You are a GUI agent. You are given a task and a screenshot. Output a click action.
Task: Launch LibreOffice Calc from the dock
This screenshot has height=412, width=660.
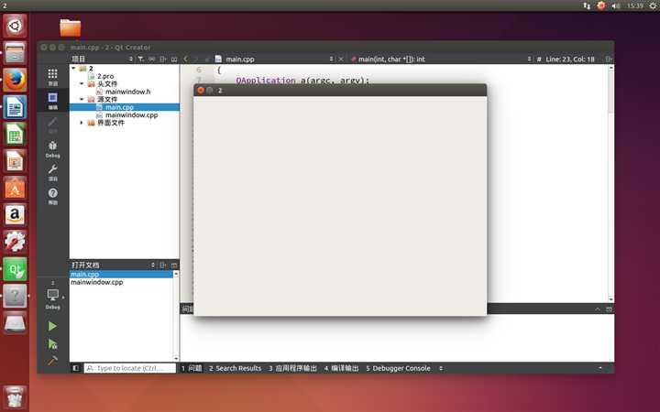(x=15, y=134)
